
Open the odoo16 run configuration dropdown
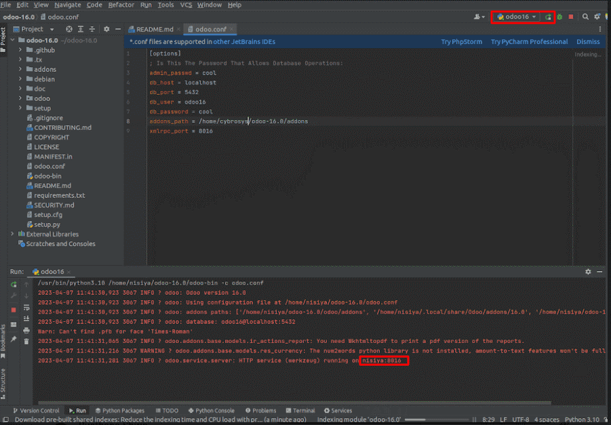pyautogui.click(x=517, y=17)
